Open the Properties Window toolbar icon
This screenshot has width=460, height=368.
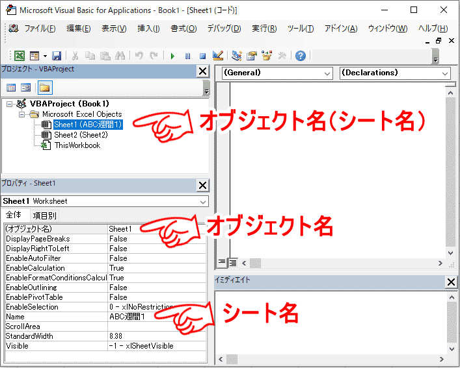pyautogui.click(x=252, y=55)
